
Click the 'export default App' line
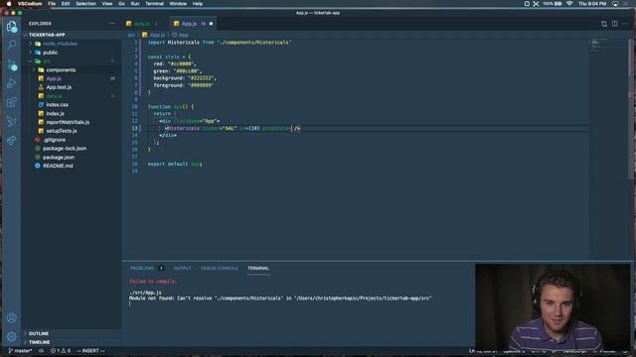click(175, 165)
